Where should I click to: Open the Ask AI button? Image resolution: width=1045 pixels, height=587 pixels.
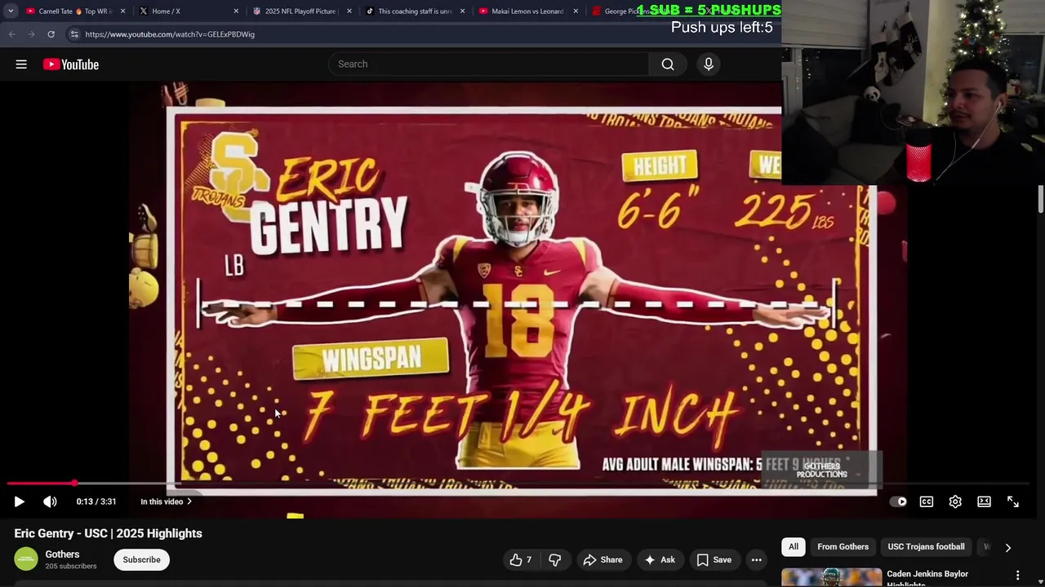coord(660,559)
